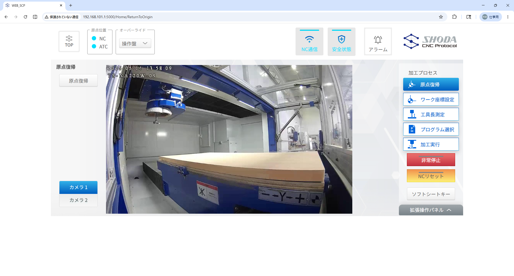Screen dimensions: 514x276
Task: Select 工具長測定 process step
Action: pyautogui.click(x=431, y=114)
